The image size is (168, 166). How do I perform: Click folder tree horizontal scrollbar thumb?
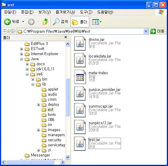click(30, 162)
